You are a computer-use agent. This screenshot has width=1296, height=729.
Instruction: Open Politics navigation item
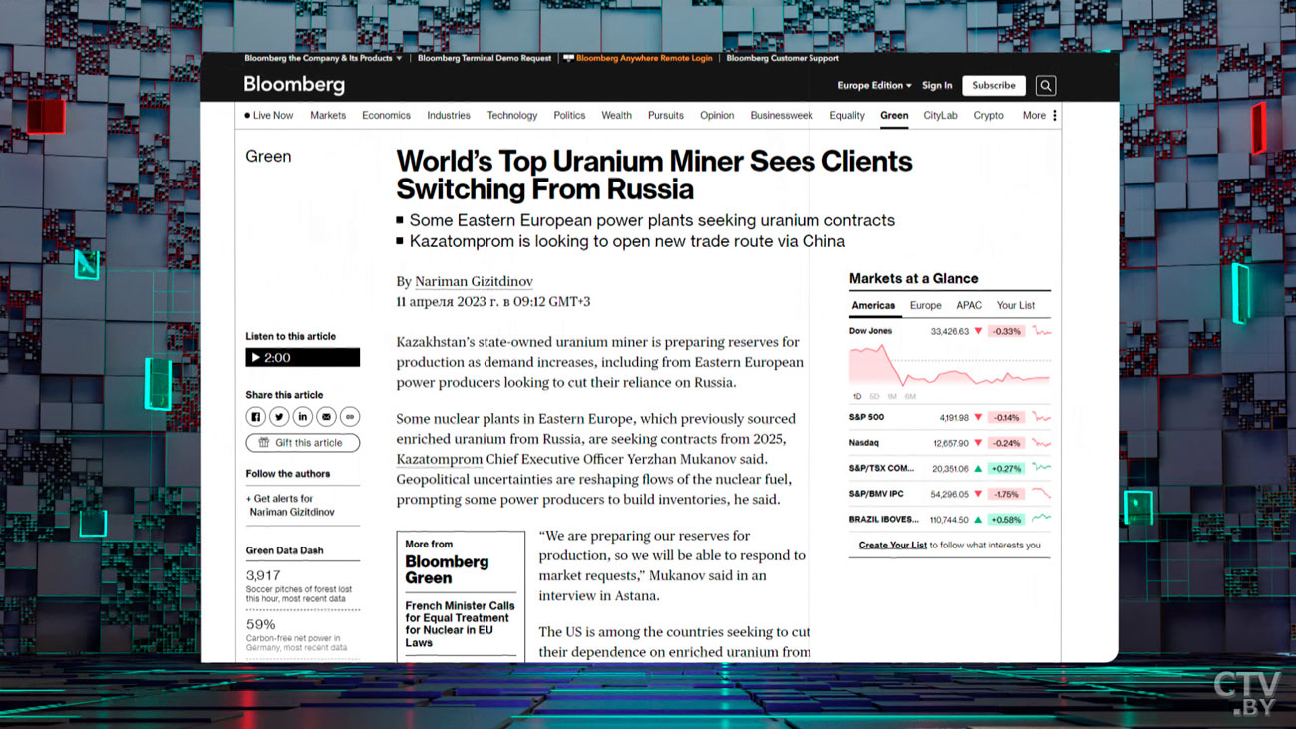click(569, 116)
